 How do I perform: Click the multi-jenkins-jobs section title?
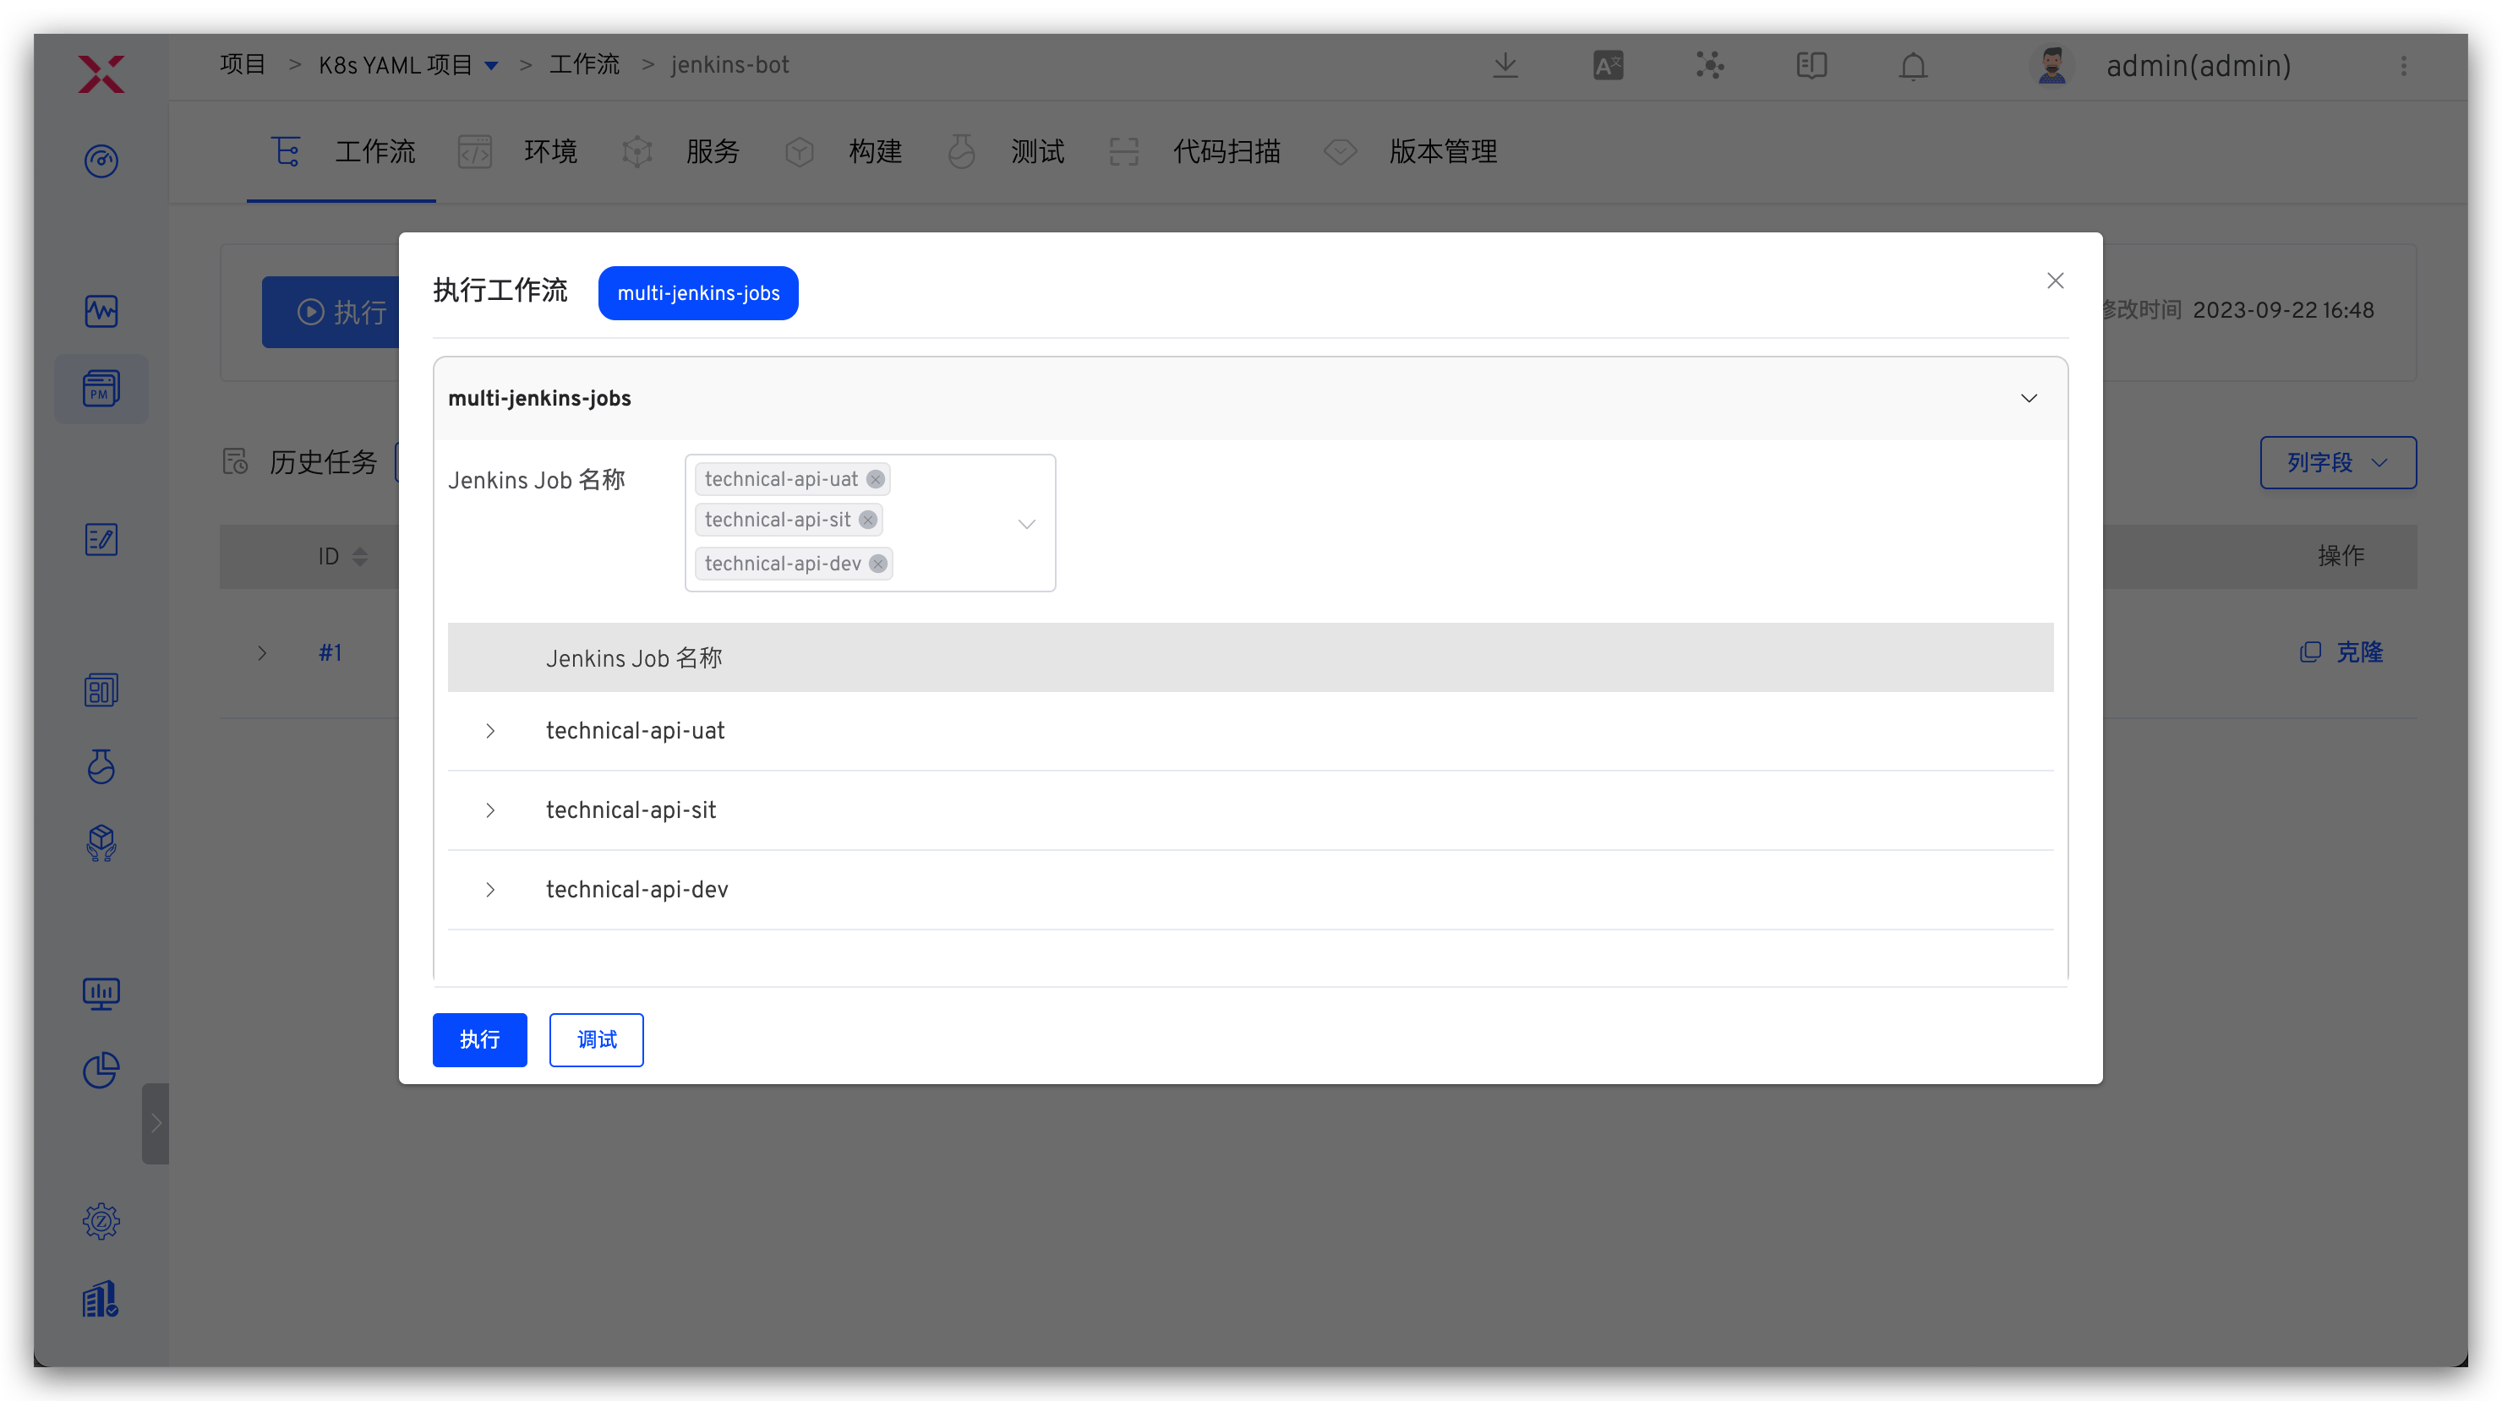(x=539, y=398)
